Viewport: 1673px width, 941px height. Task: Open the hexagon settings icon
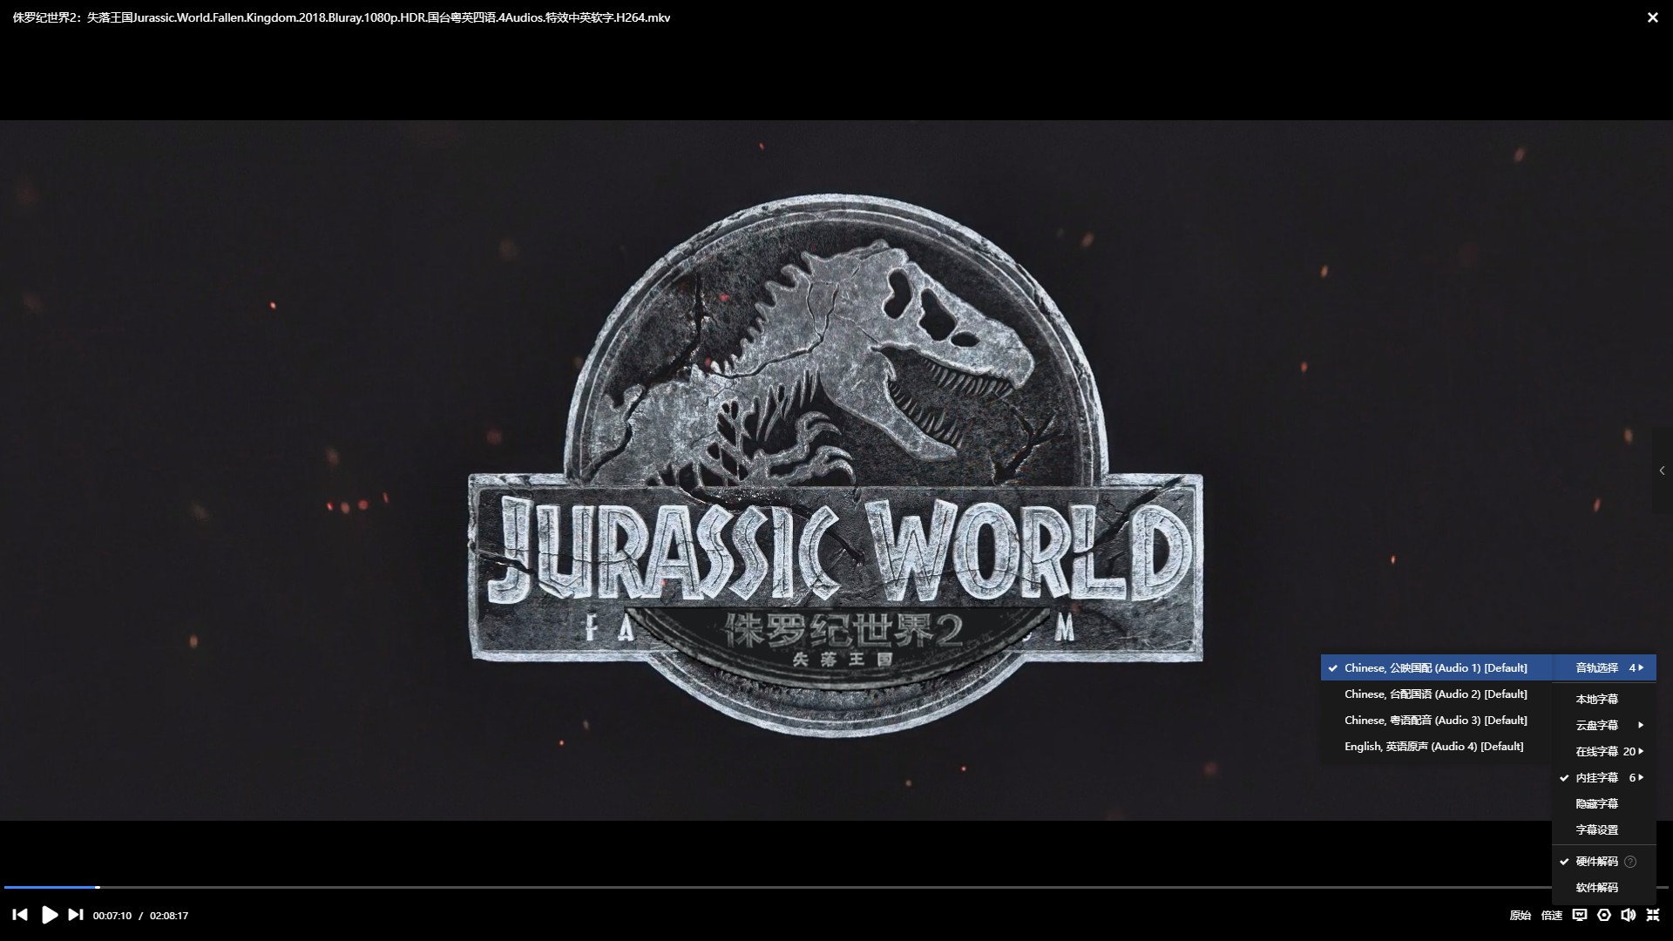(x=1604, y=915)
